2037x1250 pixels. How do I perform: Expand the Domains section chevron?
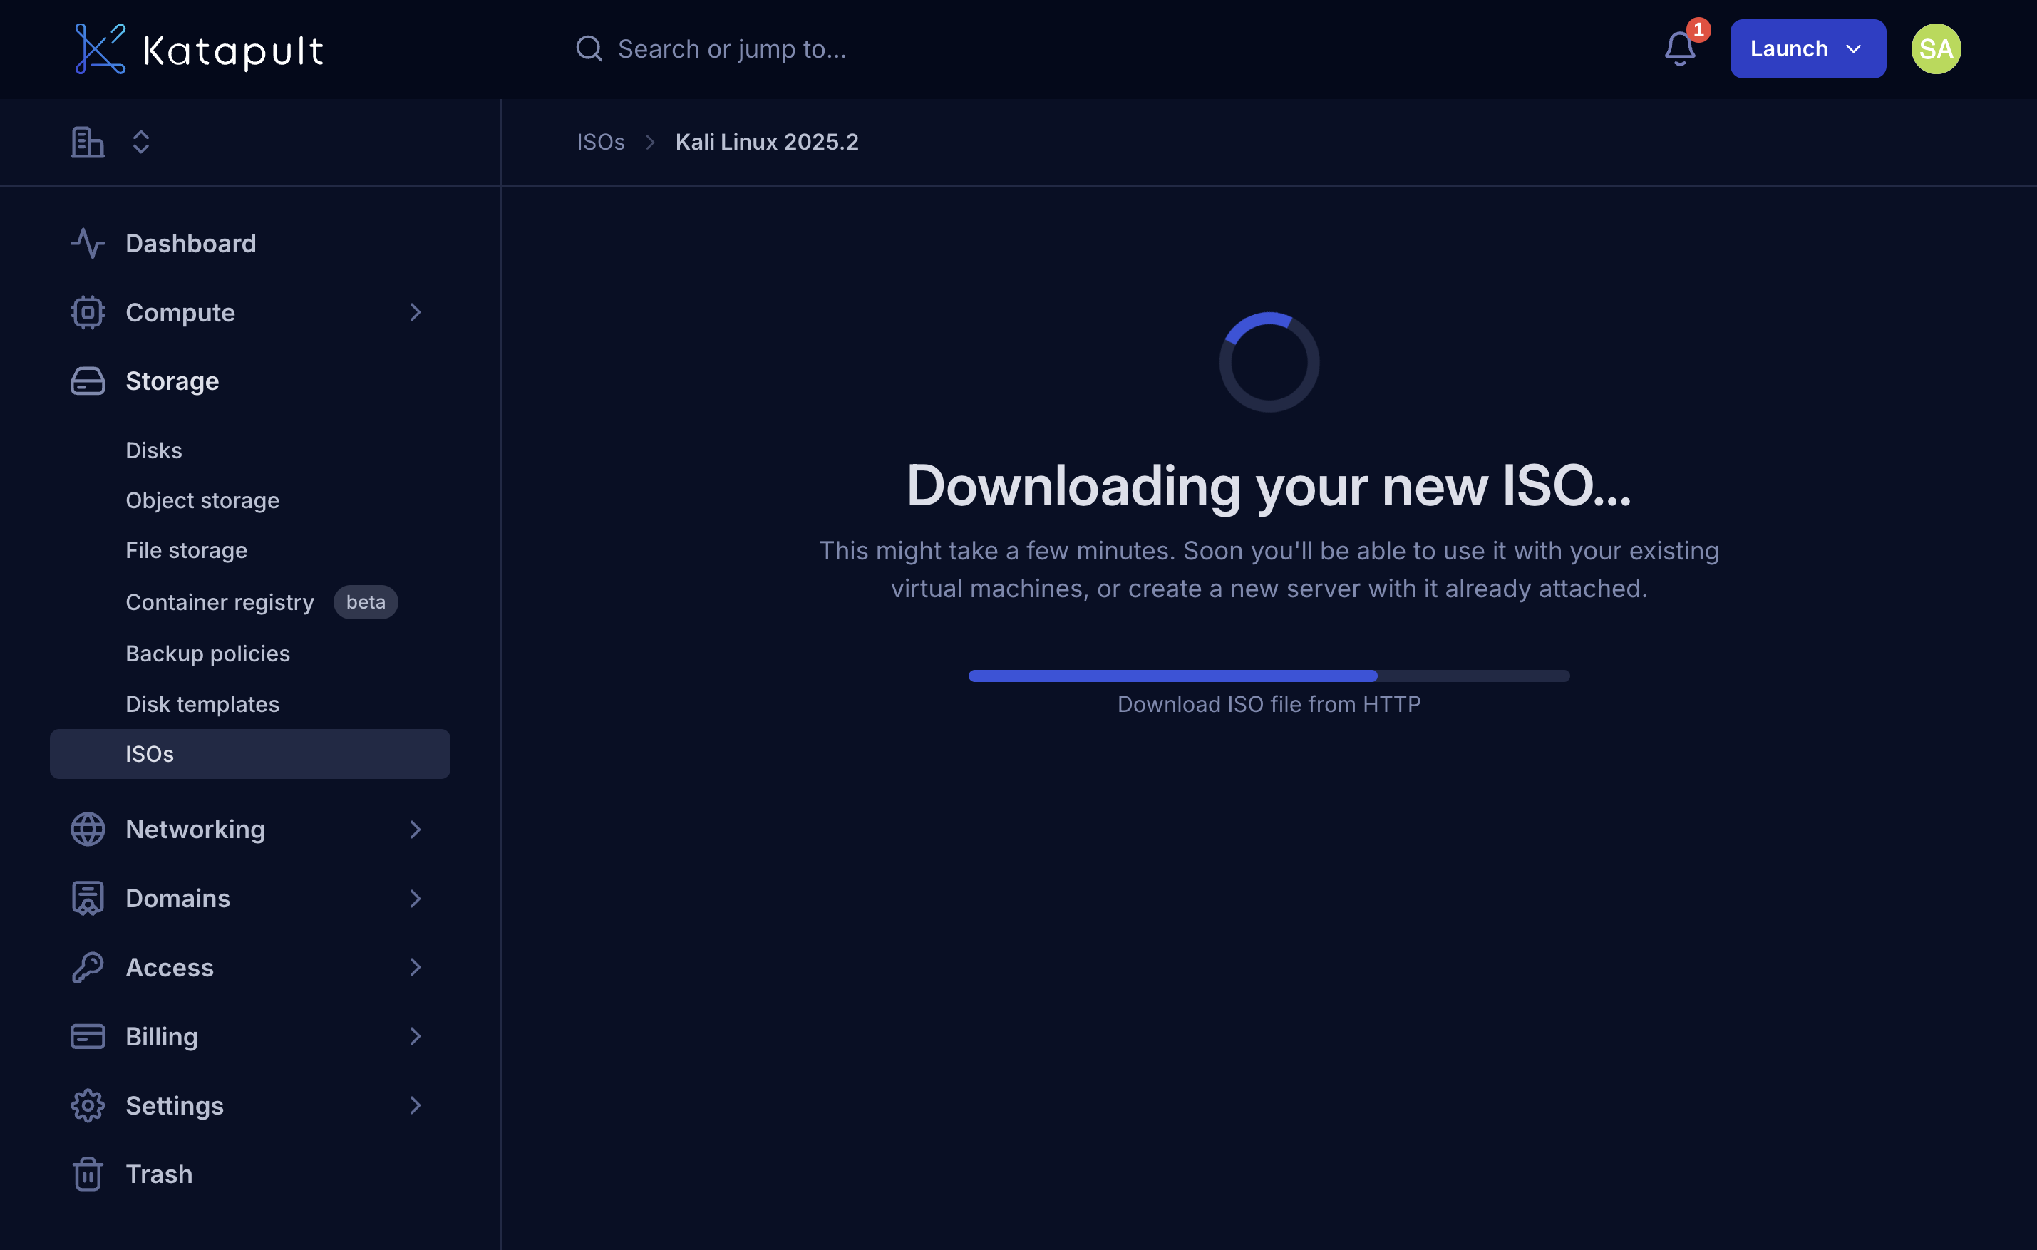[x=415, y=899]
